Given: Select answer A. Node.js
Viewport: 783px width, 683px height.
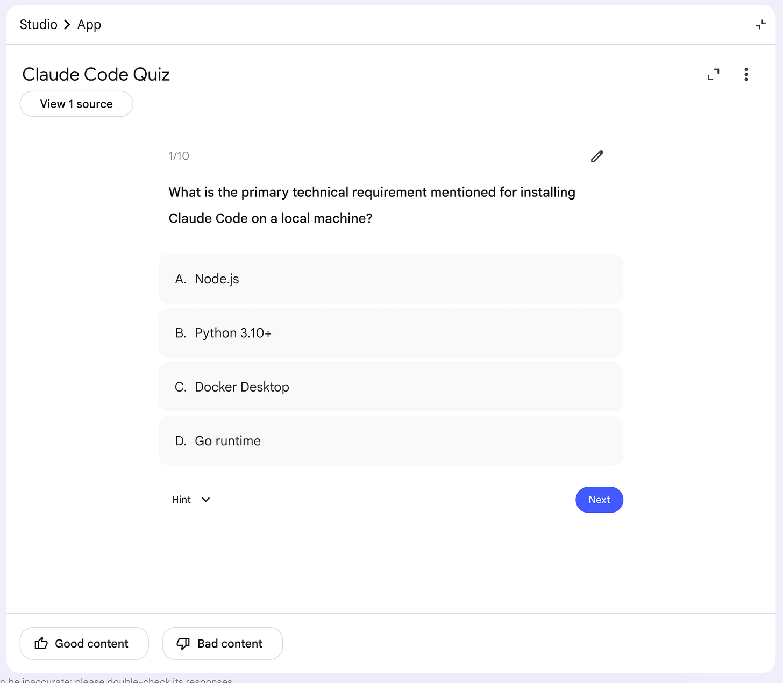Looking at the screenshot, I should 391,279.
